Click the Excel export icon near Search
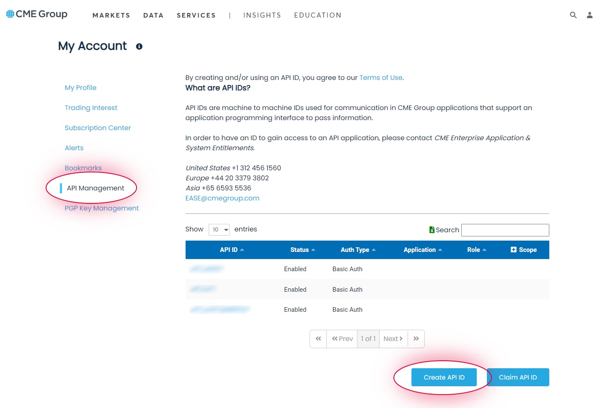Image resolution: width=605 pixels, height=408 pixels. point(432,230)
